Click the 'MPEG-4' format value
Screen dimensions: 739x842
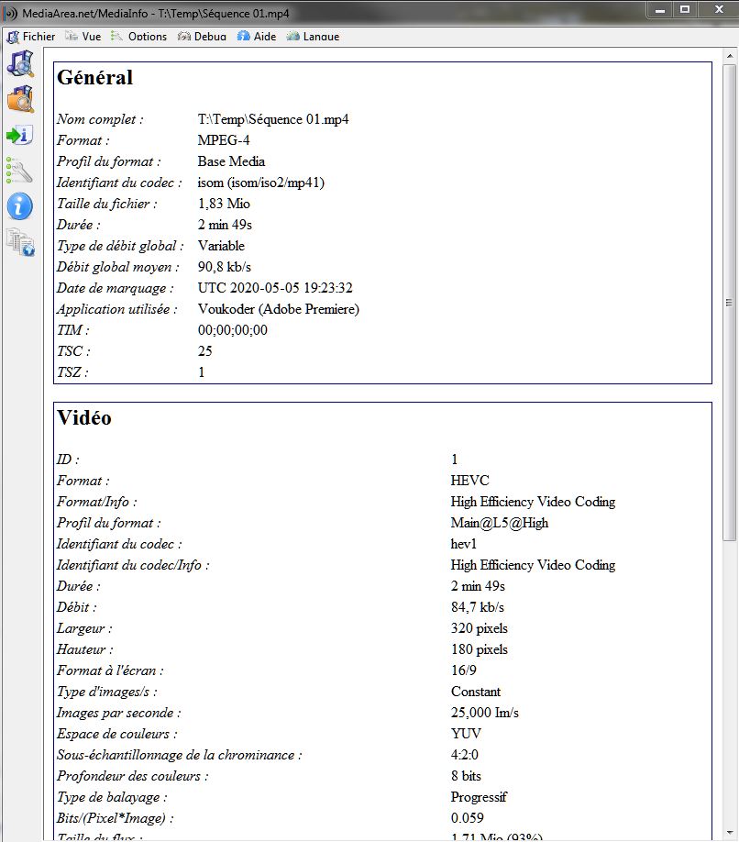(223, 140)
